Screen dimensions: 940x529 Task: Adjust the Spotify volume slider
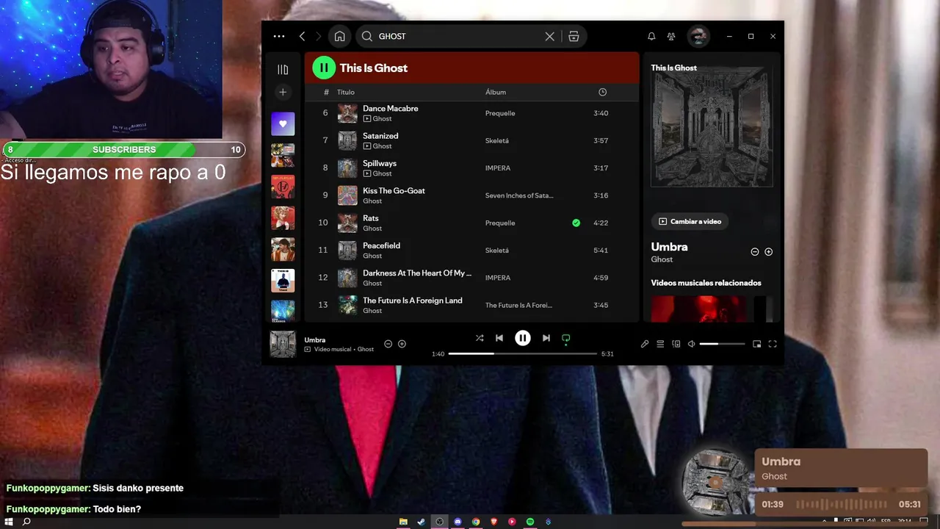(722, 344)
